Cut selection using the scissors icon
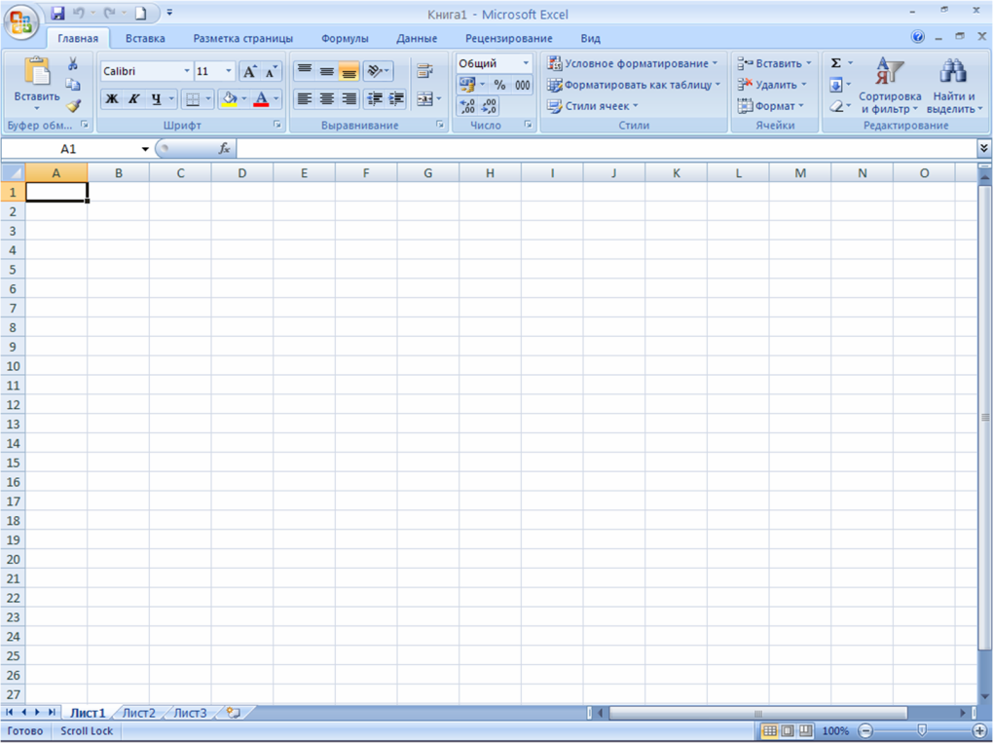The image size is (993, 743). tap(73, 63)
